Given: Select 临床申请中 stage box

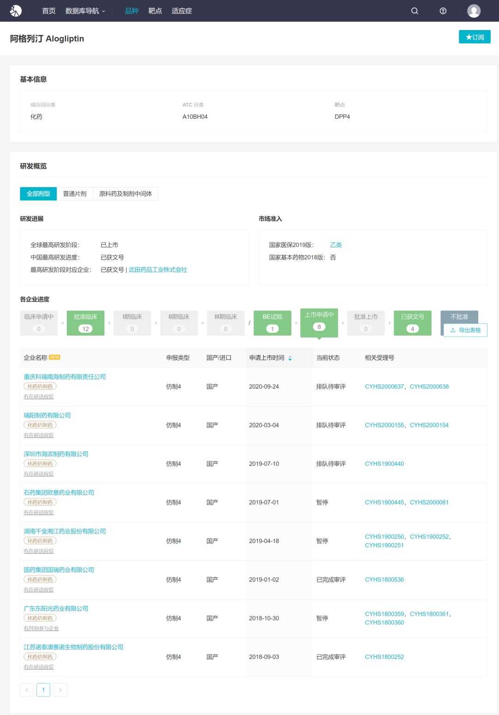Looking at the screenshot, I should [39, 322].
